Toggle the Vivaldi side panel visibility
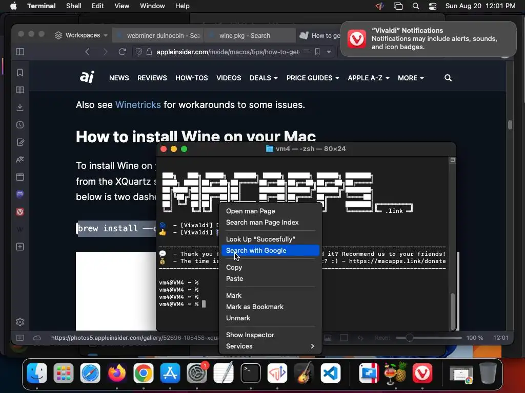 pyautogui.click(x=20, y=52)
